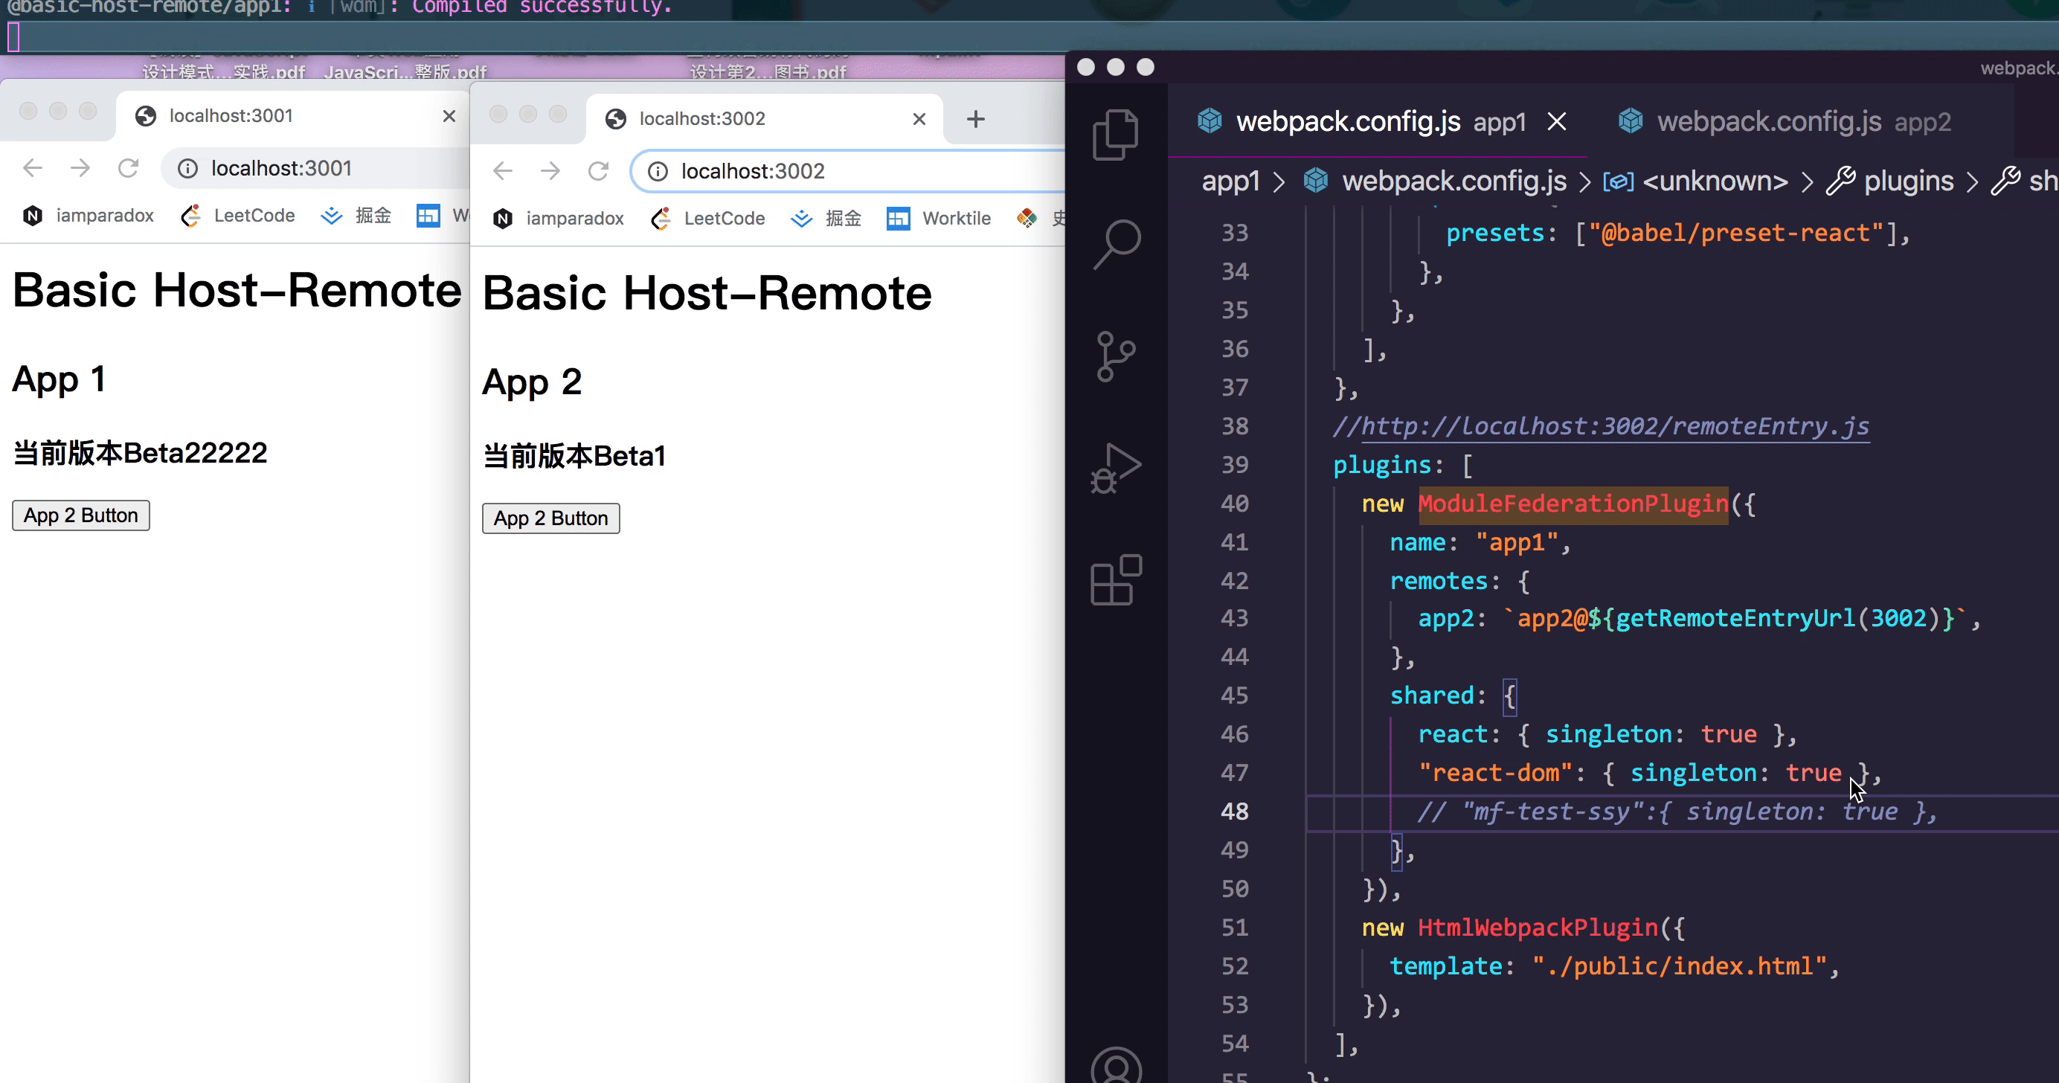Click line number 48 in gutter
Screen dimensions: 2059x1083
(1234, 812)
